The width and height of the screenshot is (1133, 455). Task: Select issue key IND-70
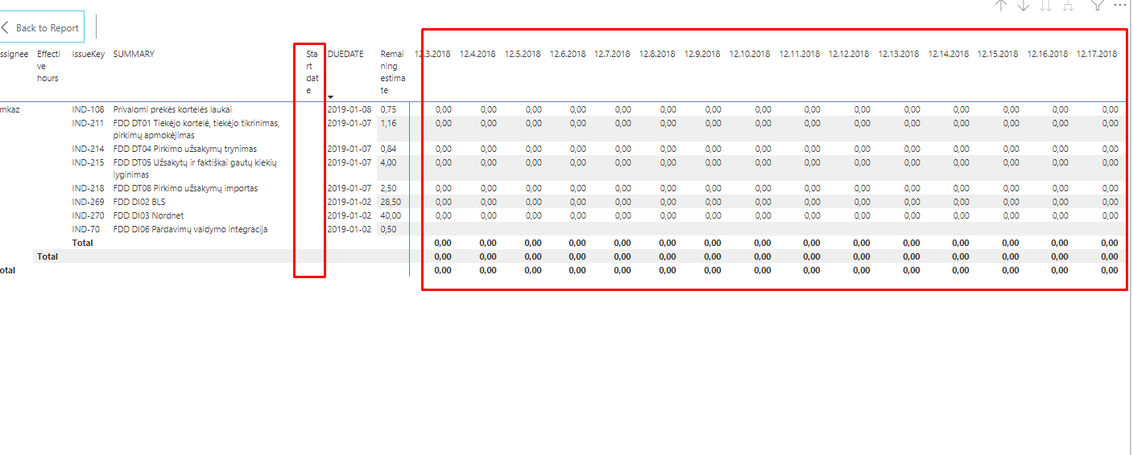coord(85,229)
